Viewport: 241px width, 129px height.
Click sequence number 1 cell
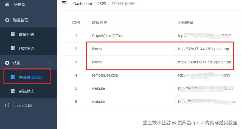(76, 36)
